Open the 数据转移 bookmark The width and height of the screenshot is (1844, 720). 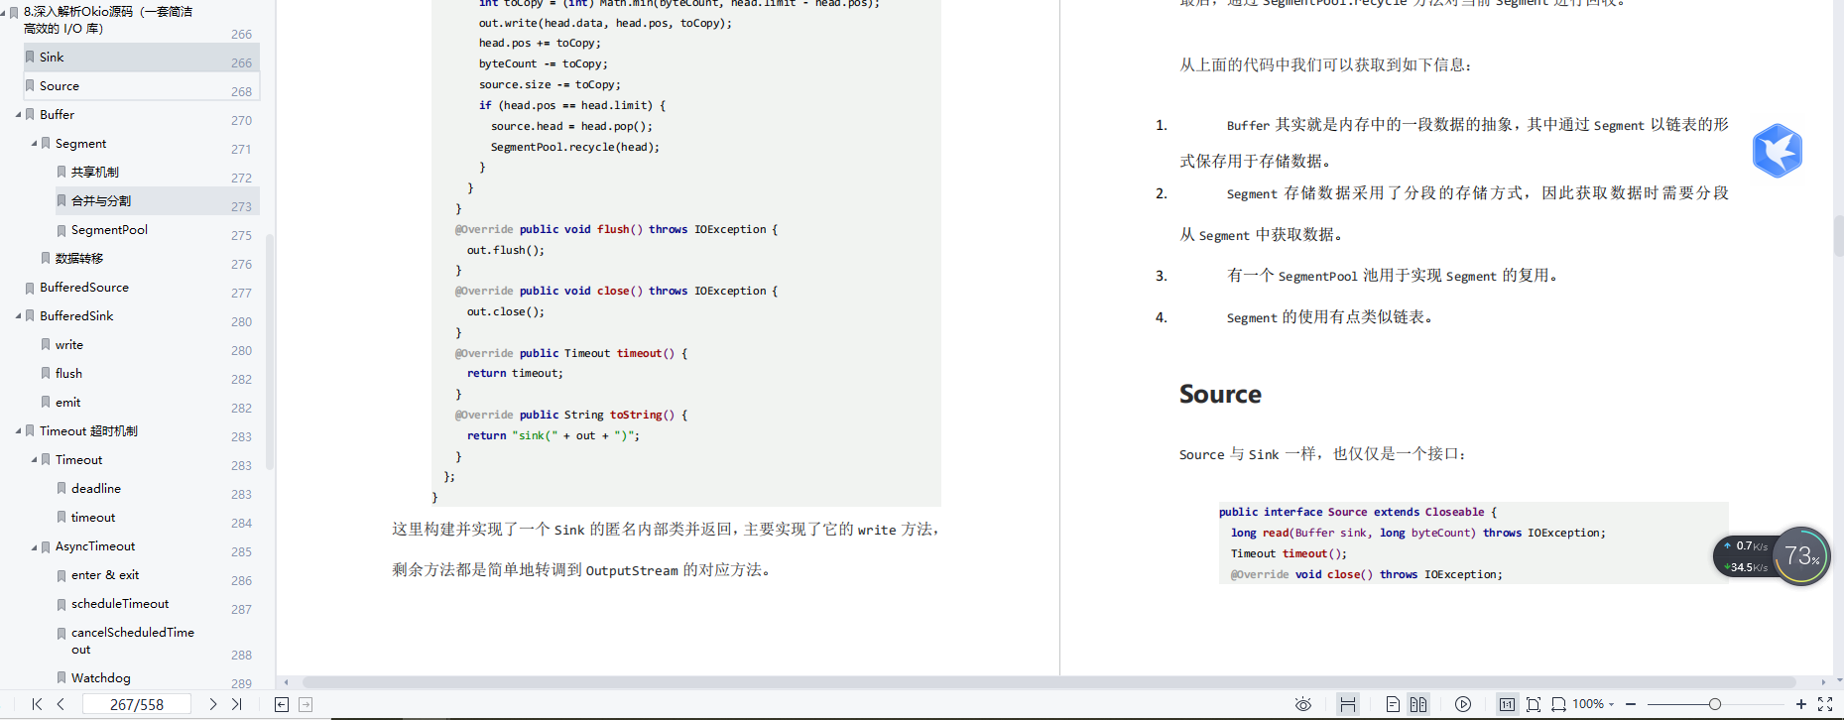click(x=79, y=259)
